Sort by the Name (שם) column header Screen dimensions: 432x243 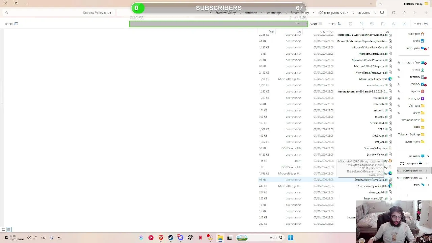(387, 32)
